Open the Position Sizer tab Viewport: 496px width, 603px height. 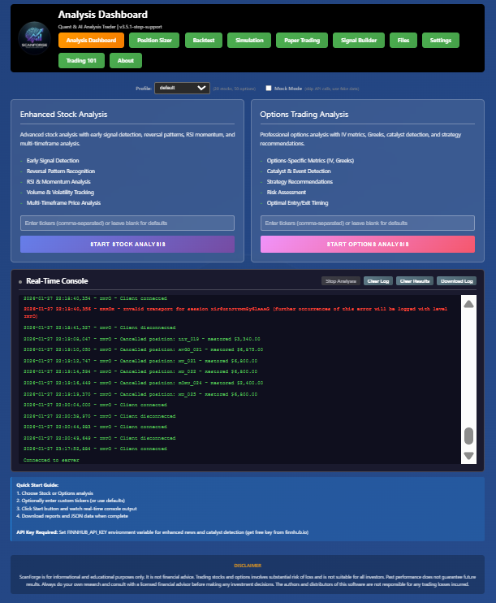pyautogui.click(x=154, y=41)
